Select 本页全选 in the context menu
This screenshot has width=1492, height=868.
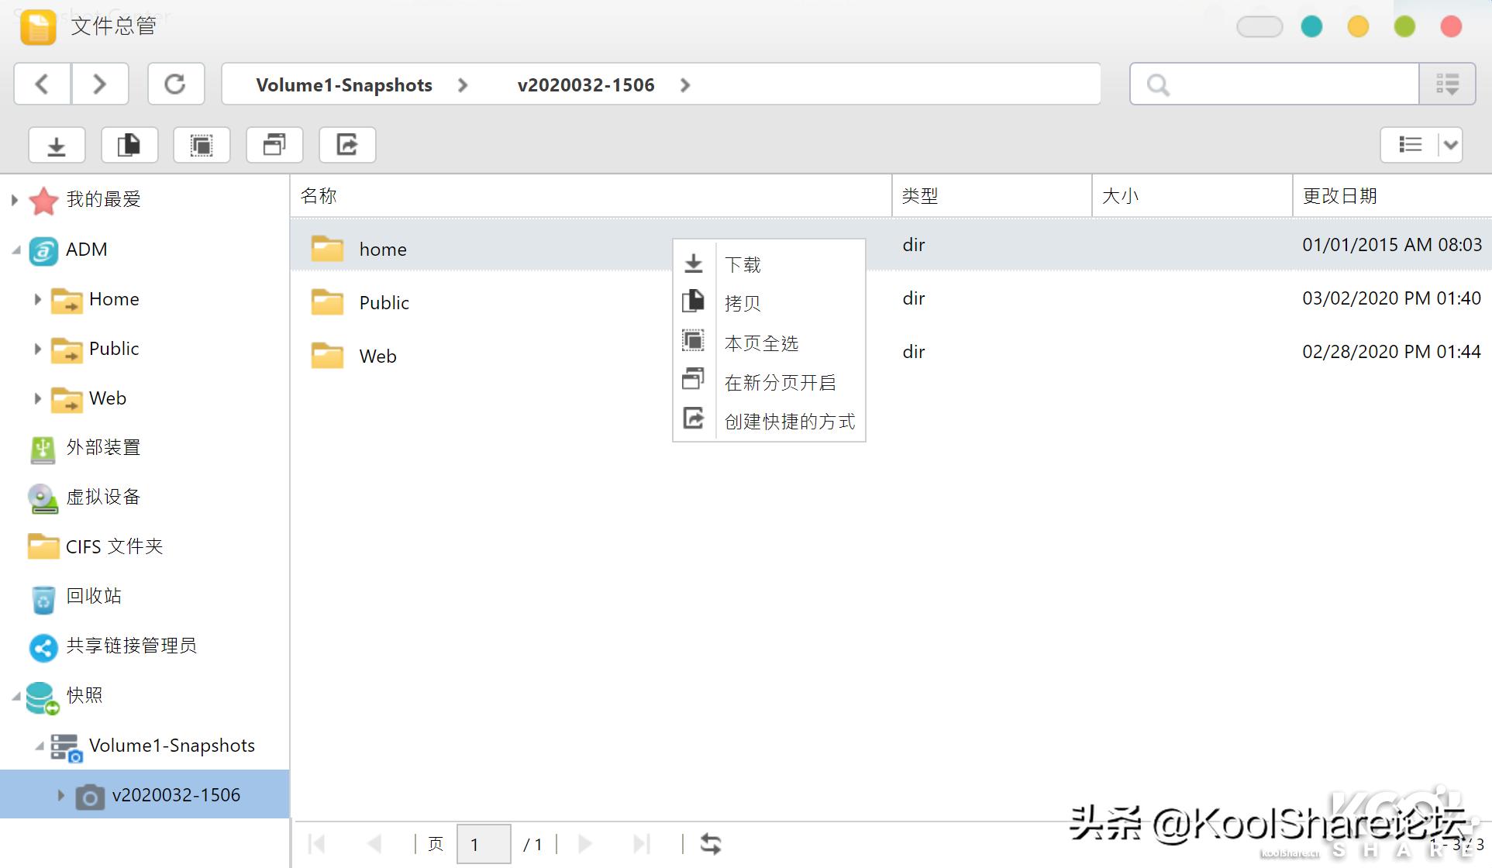(x=762, y=343)
